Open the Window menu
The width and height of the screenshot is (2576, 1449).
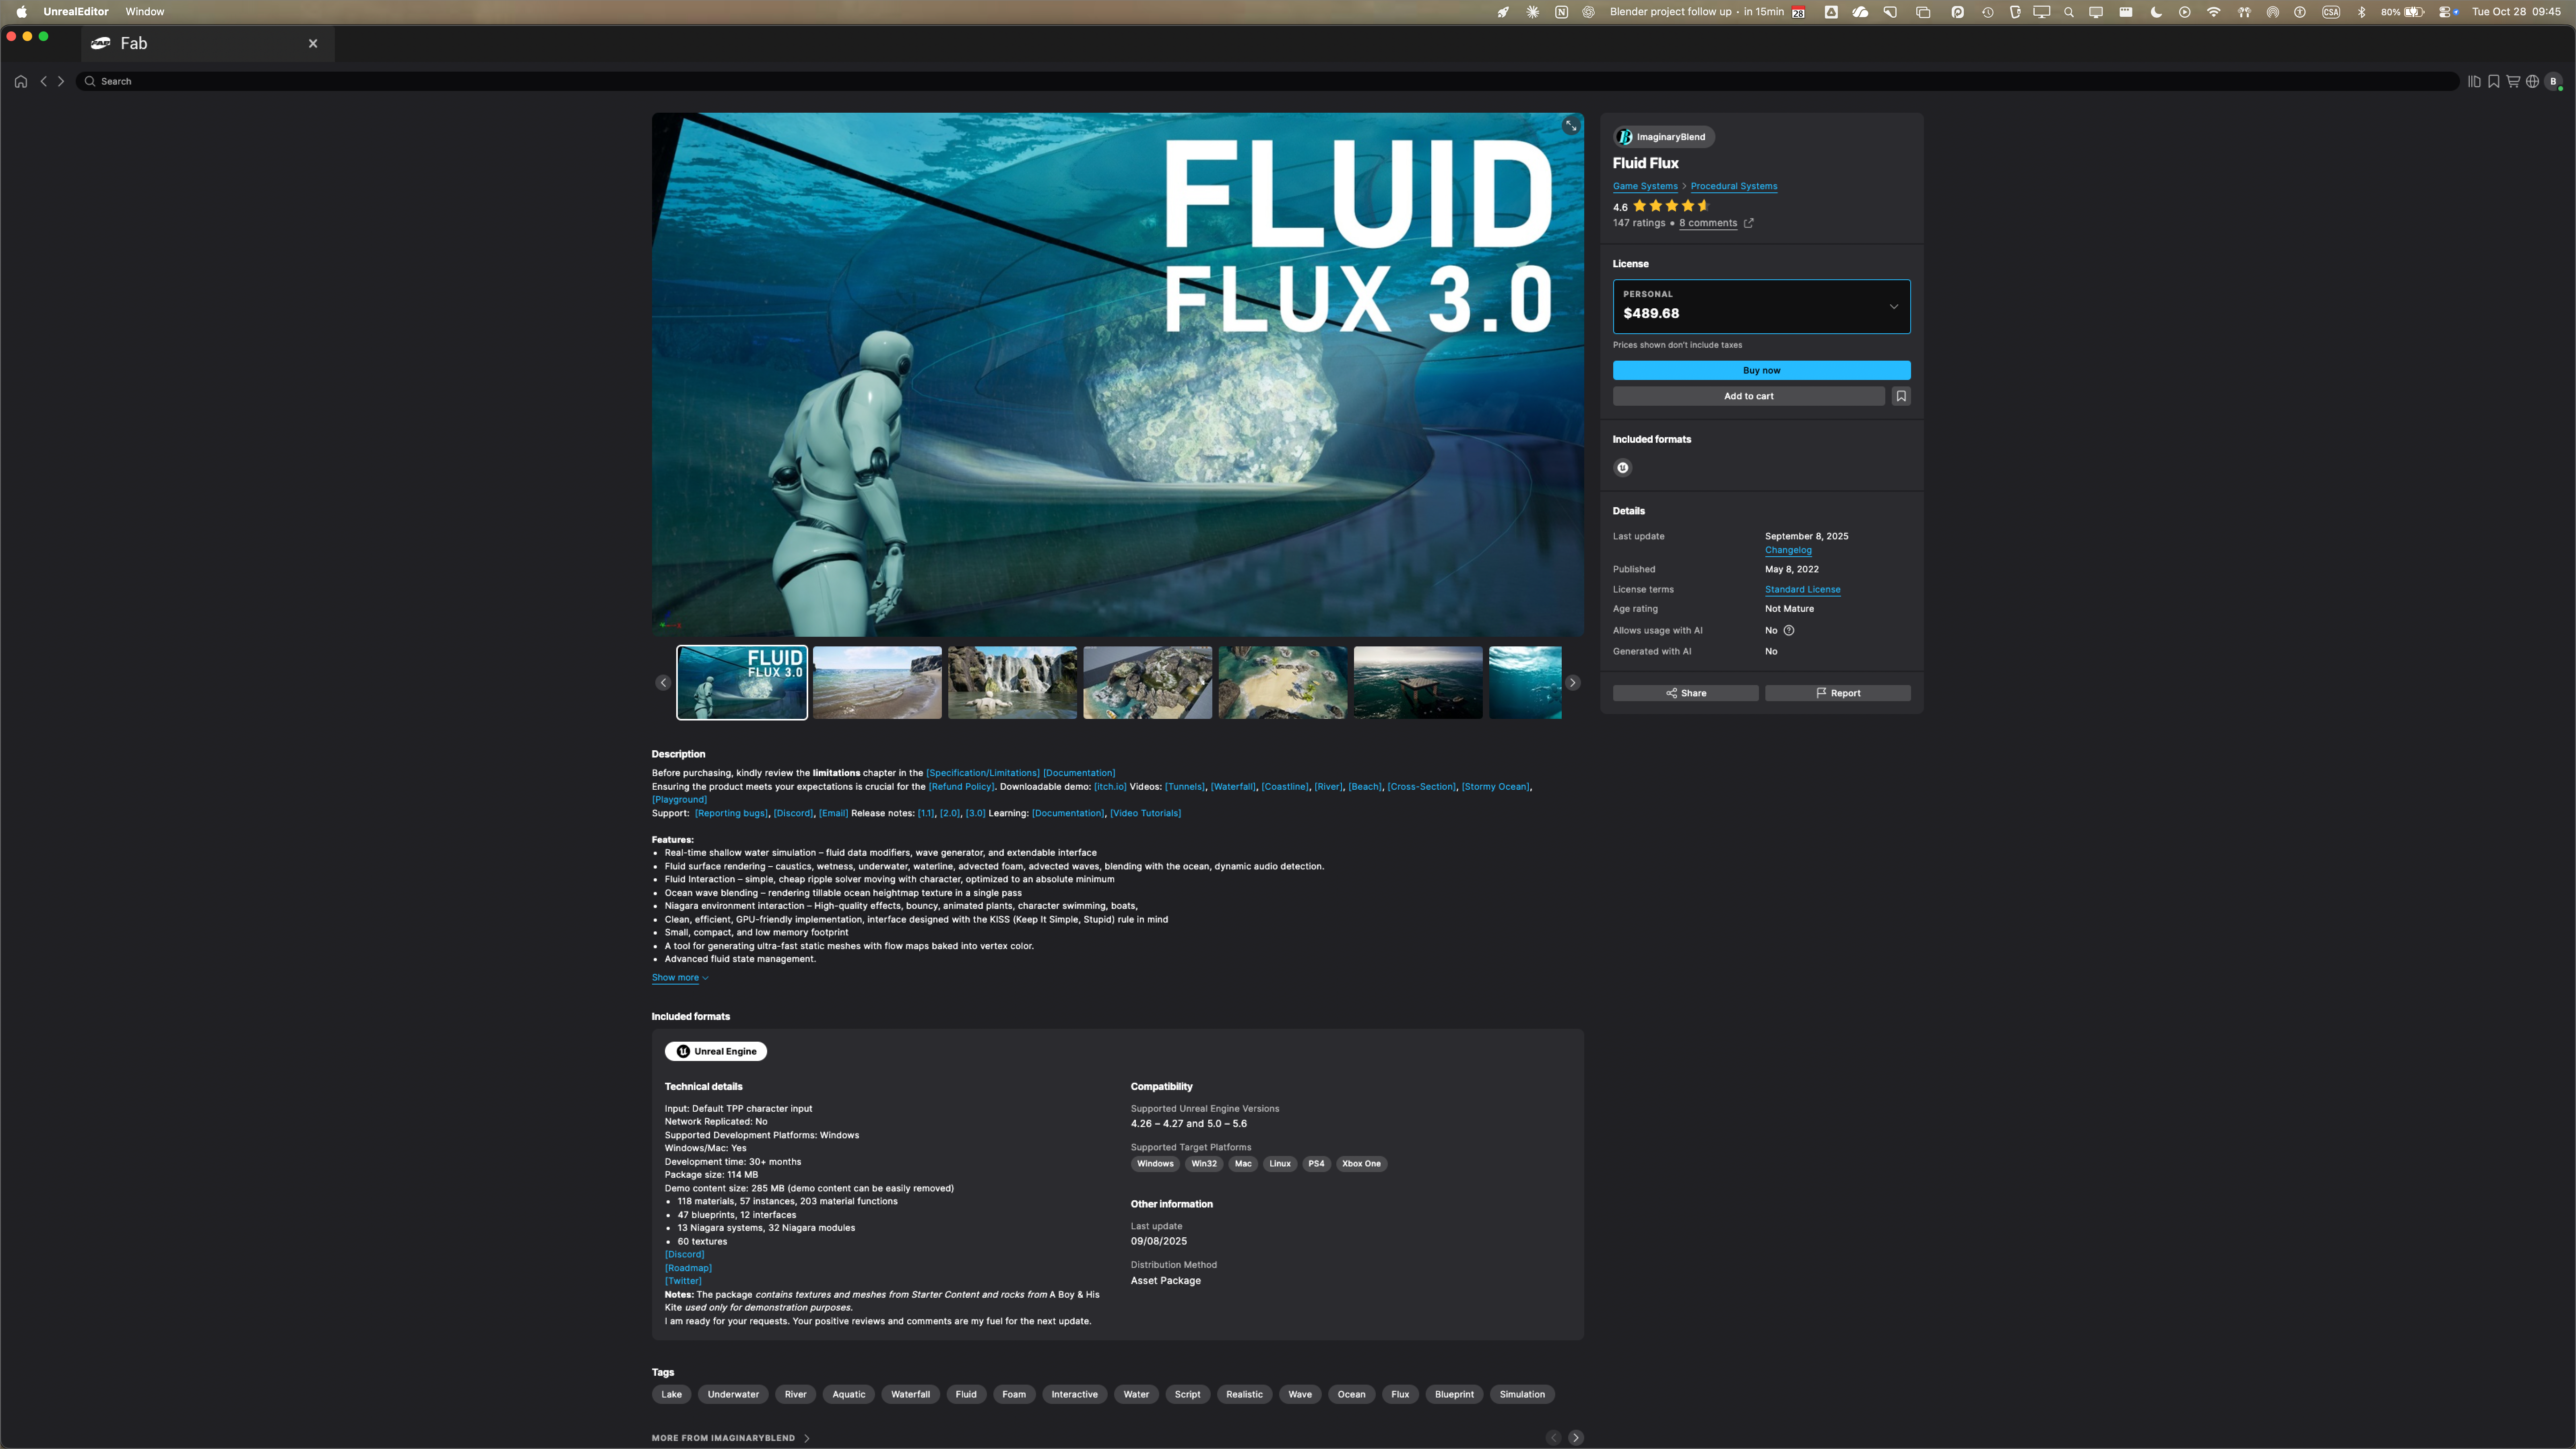145,12
